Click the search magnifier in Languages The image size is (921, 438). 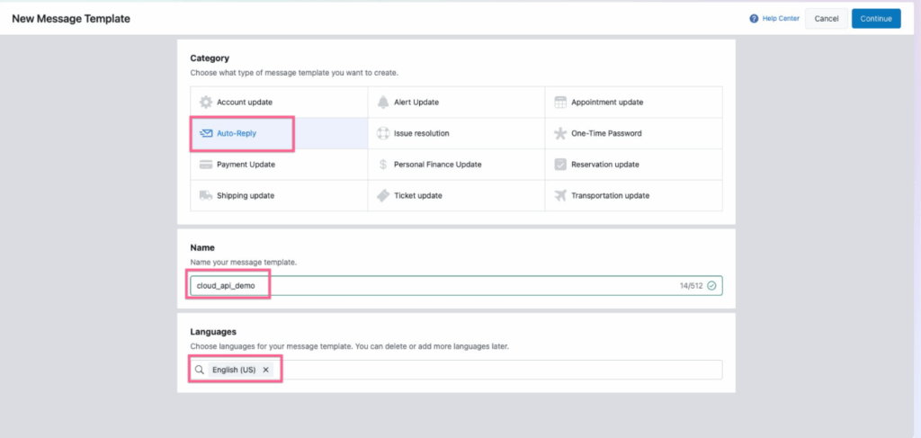pos(200,370)
